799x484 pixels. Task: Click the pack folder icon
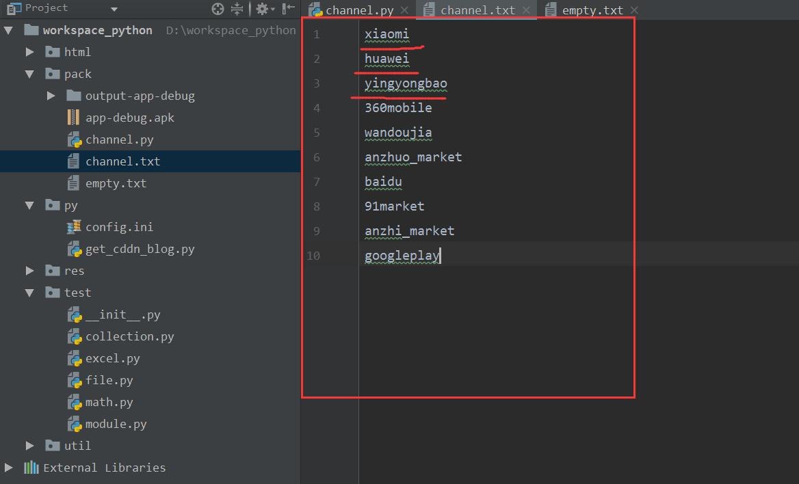(52, 73)
